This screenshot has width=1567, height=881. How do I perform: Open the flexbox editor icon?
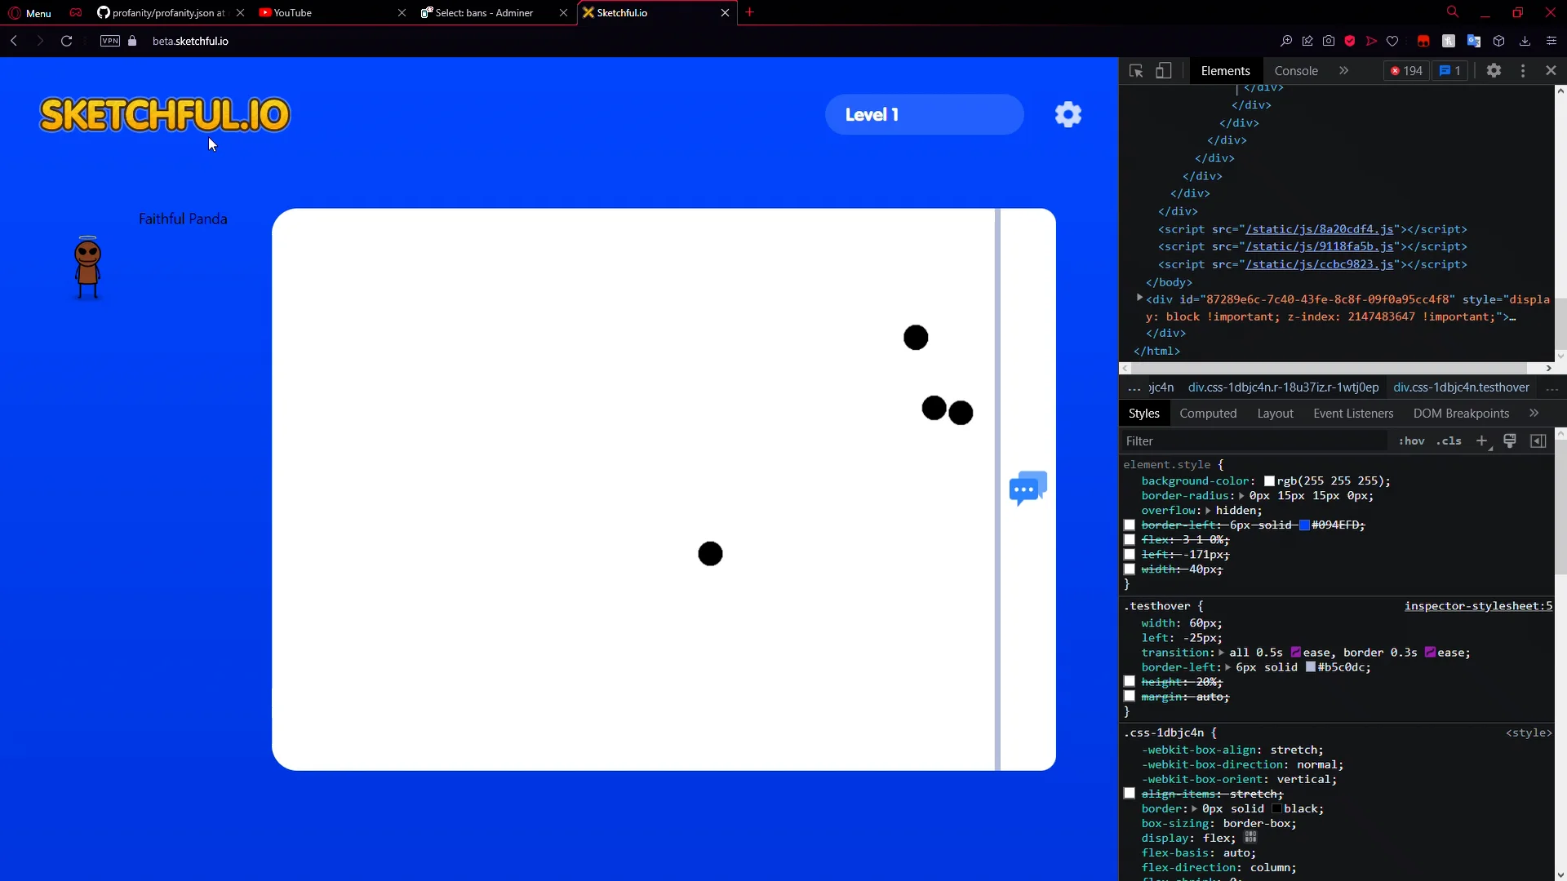pos(1250,838)
